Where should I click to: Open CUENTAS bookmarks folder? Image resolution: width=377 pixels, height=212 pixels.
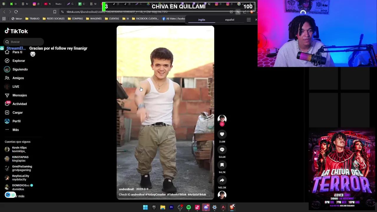[x=112, y=19]
